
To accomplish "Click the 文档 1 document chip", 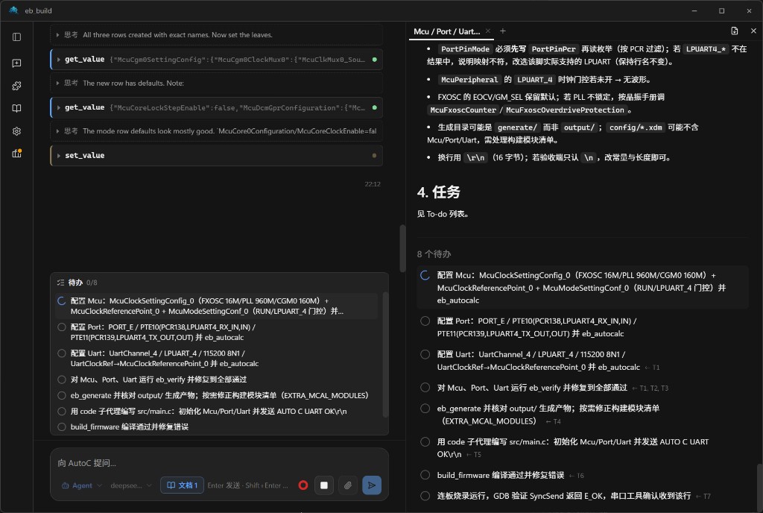I will [x=182, y=485].
